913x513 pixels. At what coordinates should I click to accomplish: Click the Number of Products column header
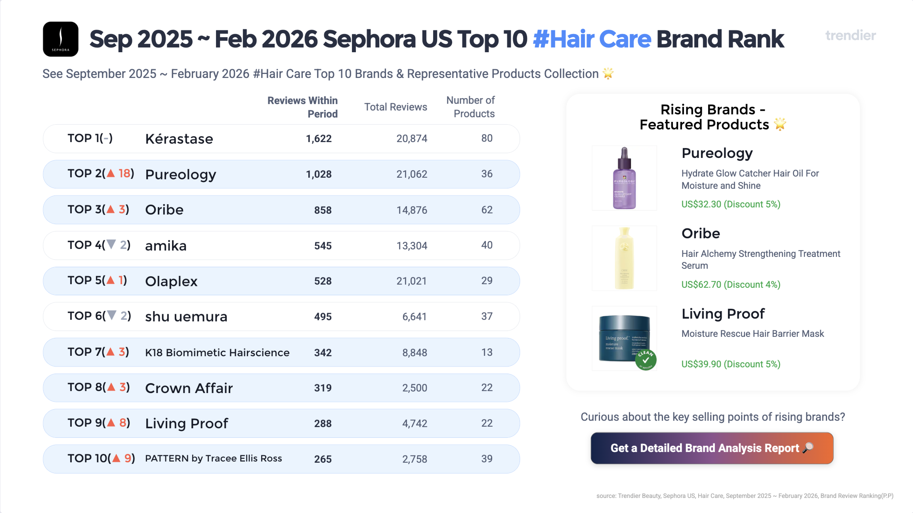coord(470,107)
